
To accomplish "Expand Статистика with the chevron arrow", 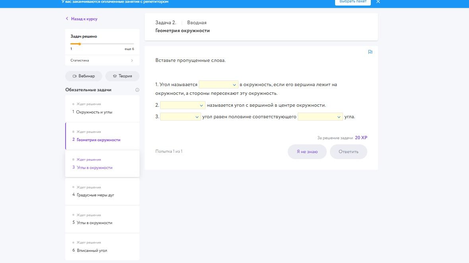I will (x=132, y=61).
